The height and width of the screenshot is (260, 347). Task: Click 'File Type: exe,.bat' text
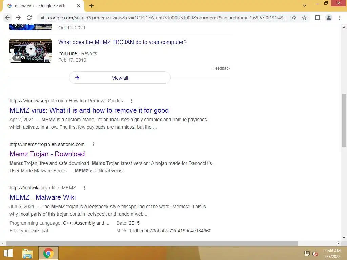pyautogui.click(x=29, y=231)
